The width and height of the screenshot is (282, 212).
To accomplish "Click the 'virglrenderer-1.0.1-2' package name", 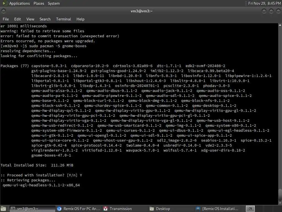I will tap(55, 150).
